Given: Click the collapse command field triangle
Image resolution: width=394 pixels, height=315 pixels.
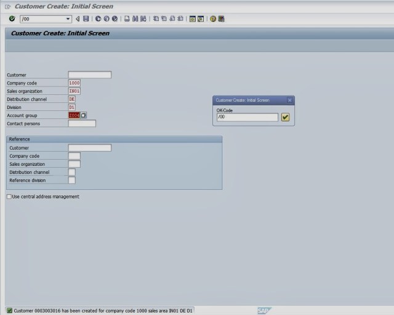Looking at the screenshot, I should (x=78, y=19).
